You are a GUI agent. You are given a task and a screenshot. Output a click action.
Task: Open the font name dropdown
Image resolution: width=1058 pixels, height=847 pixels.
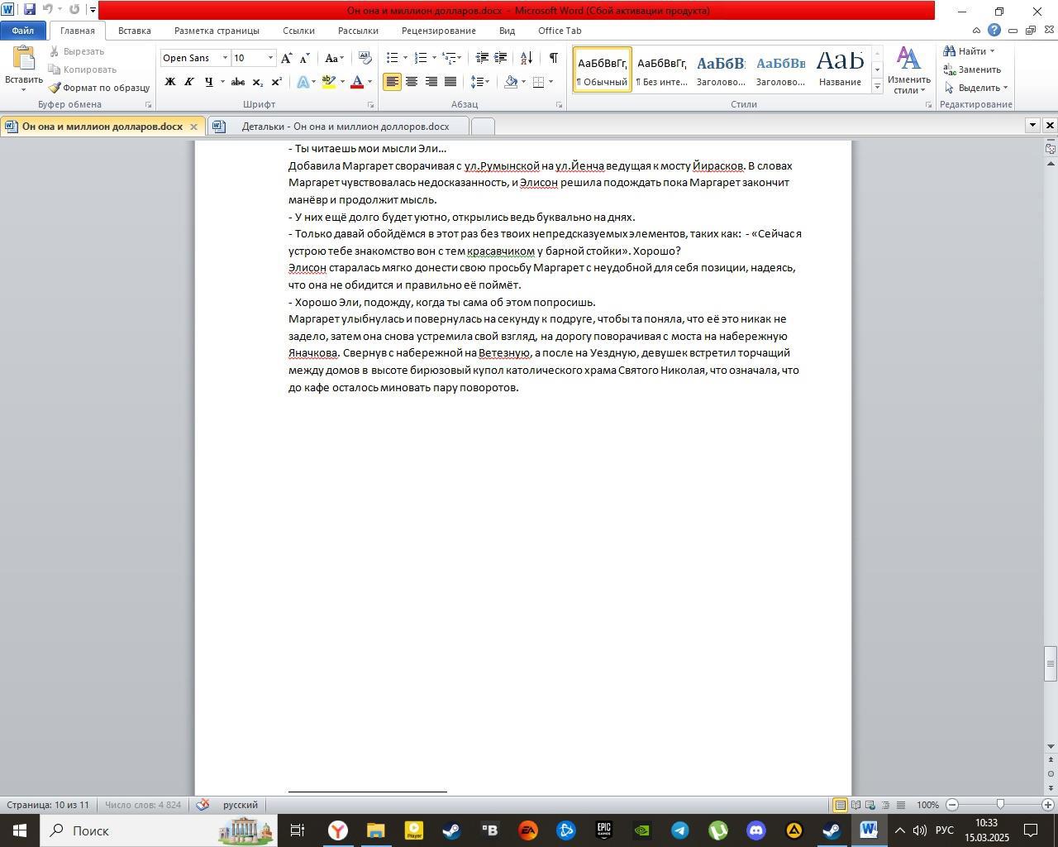(225, 58)
